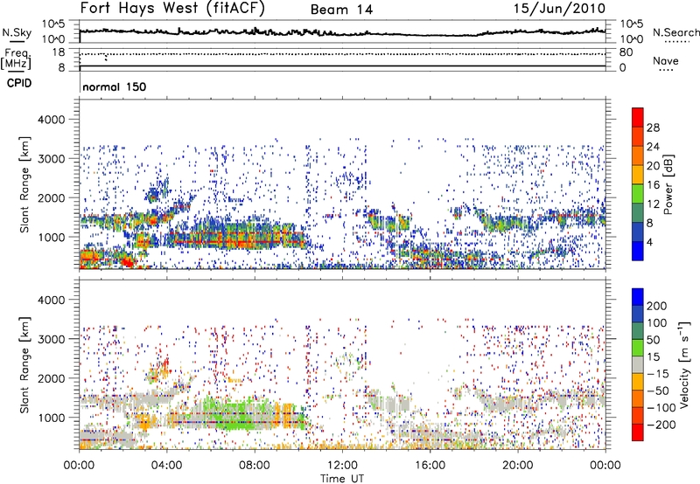700x484 pixels.
Task: Click the 'Velocity [m s-1]' color bar label
Action: [684, 364]
